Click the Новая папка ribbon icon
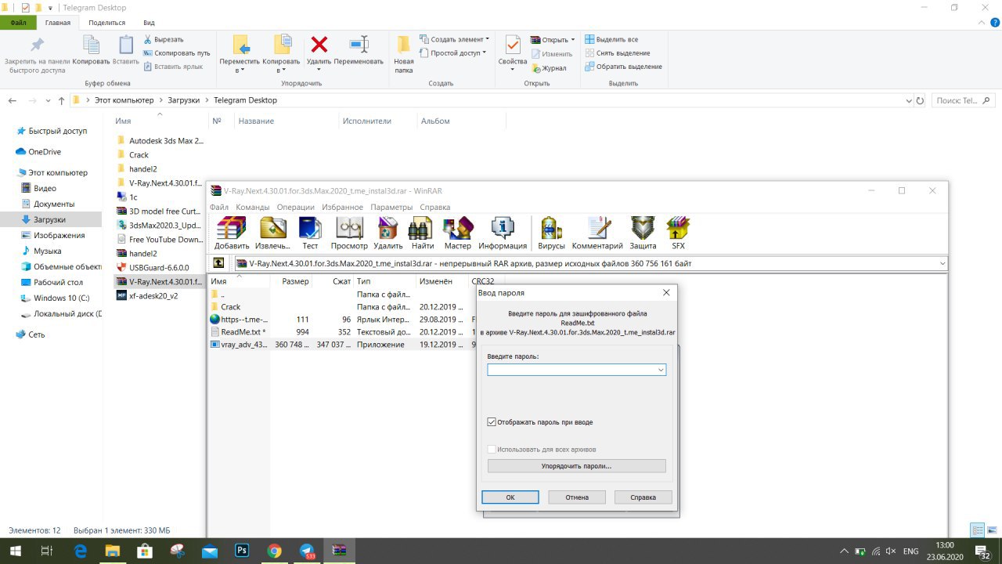 click(404, 55)
